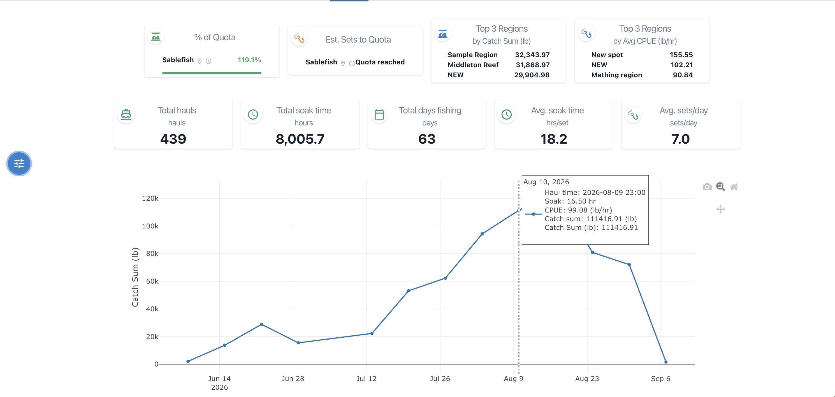Select the chart pan tool
This screenshot has width=835, height=397.
coord(721,209)
